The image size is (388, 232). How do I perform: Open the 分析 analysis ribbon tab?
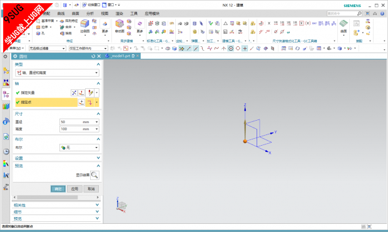coord(90,14)
